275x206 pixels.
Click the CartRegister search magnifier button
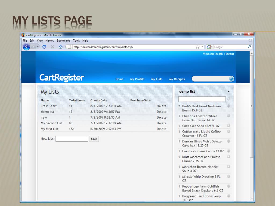231,79
